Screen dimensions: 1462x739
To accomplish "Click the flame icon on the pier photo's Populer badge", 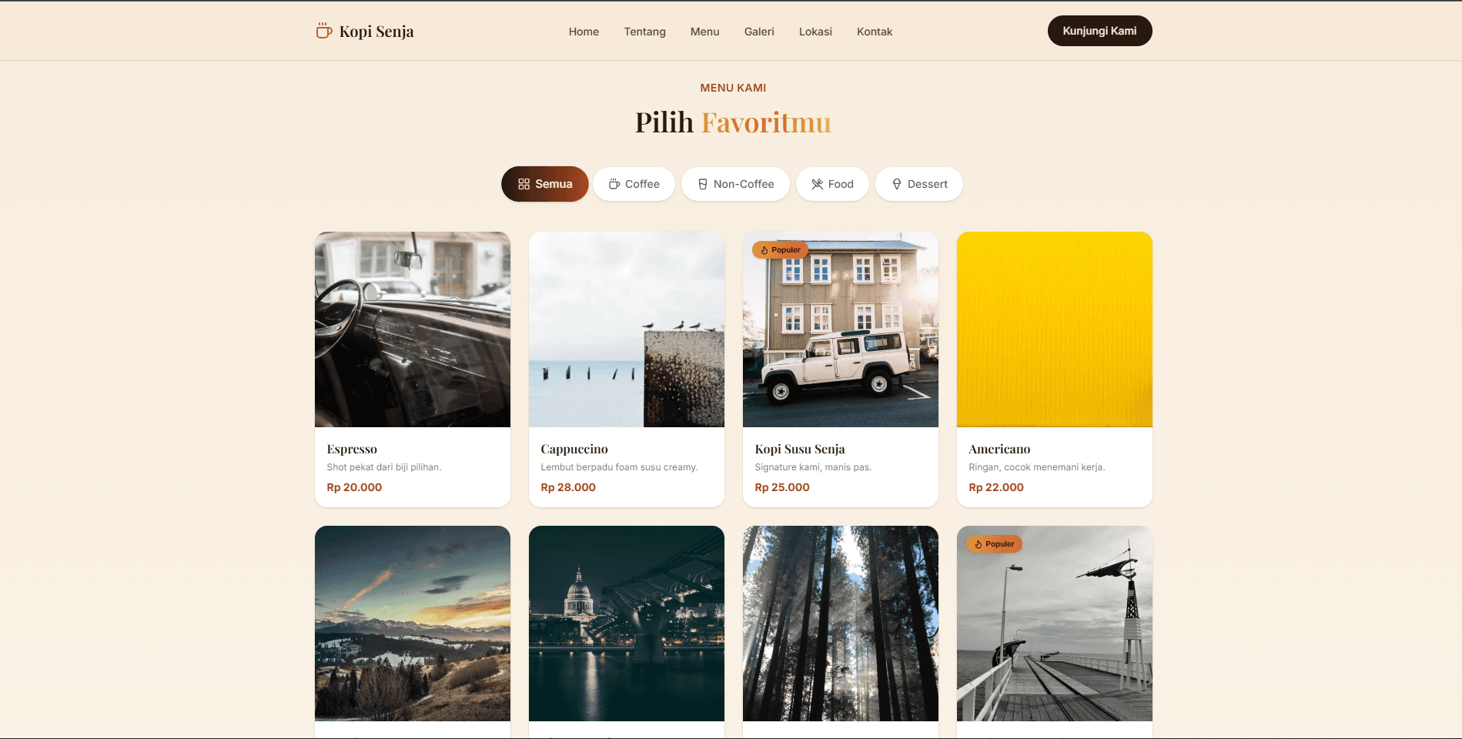I will 978,544.
